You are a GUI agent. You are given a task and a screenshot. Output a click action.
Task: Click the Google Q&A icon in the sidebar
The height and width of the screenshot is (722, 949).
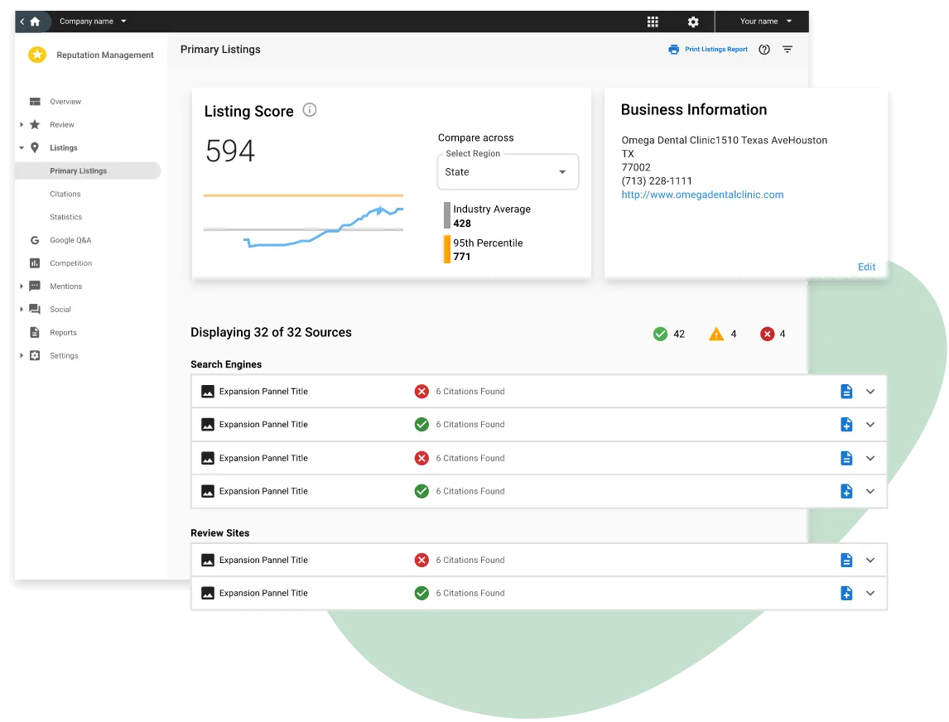click(35, 239)
